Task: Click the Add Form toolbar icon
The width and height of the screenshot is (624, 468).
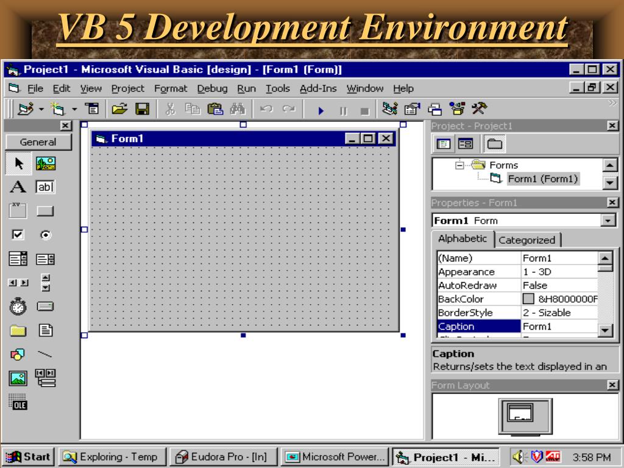Action: (57, 108)
